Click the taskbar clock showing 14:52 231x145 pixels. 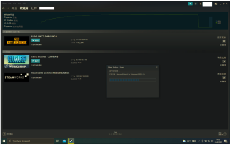tap(218, 141)
